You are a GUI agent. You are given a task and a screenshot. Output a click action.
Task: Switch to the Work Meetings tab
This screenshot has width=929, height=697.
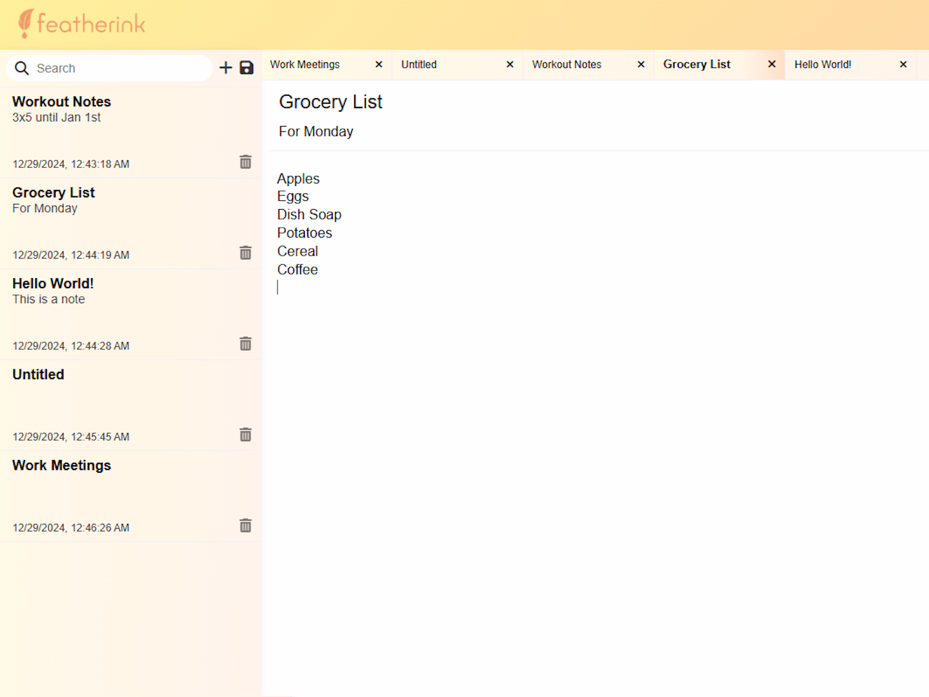click(x=305, y=64)
